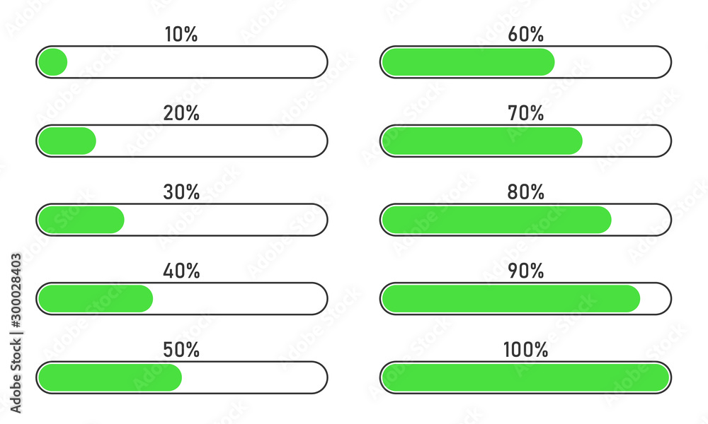The width and height of the screenshot is (708, 424).
Task: Click the 70% label text
Action: (x=525, y=113)
